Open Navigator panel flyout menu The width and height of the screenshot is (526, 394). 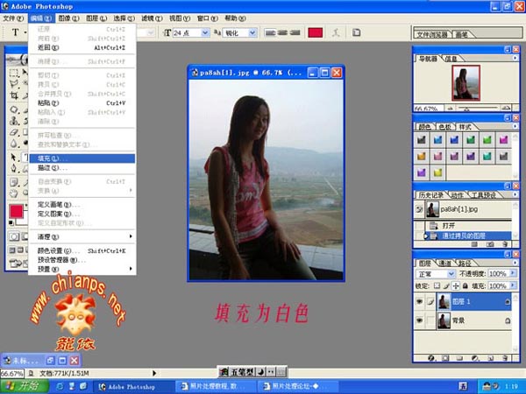pyautogui.click(x=515, y=59)
